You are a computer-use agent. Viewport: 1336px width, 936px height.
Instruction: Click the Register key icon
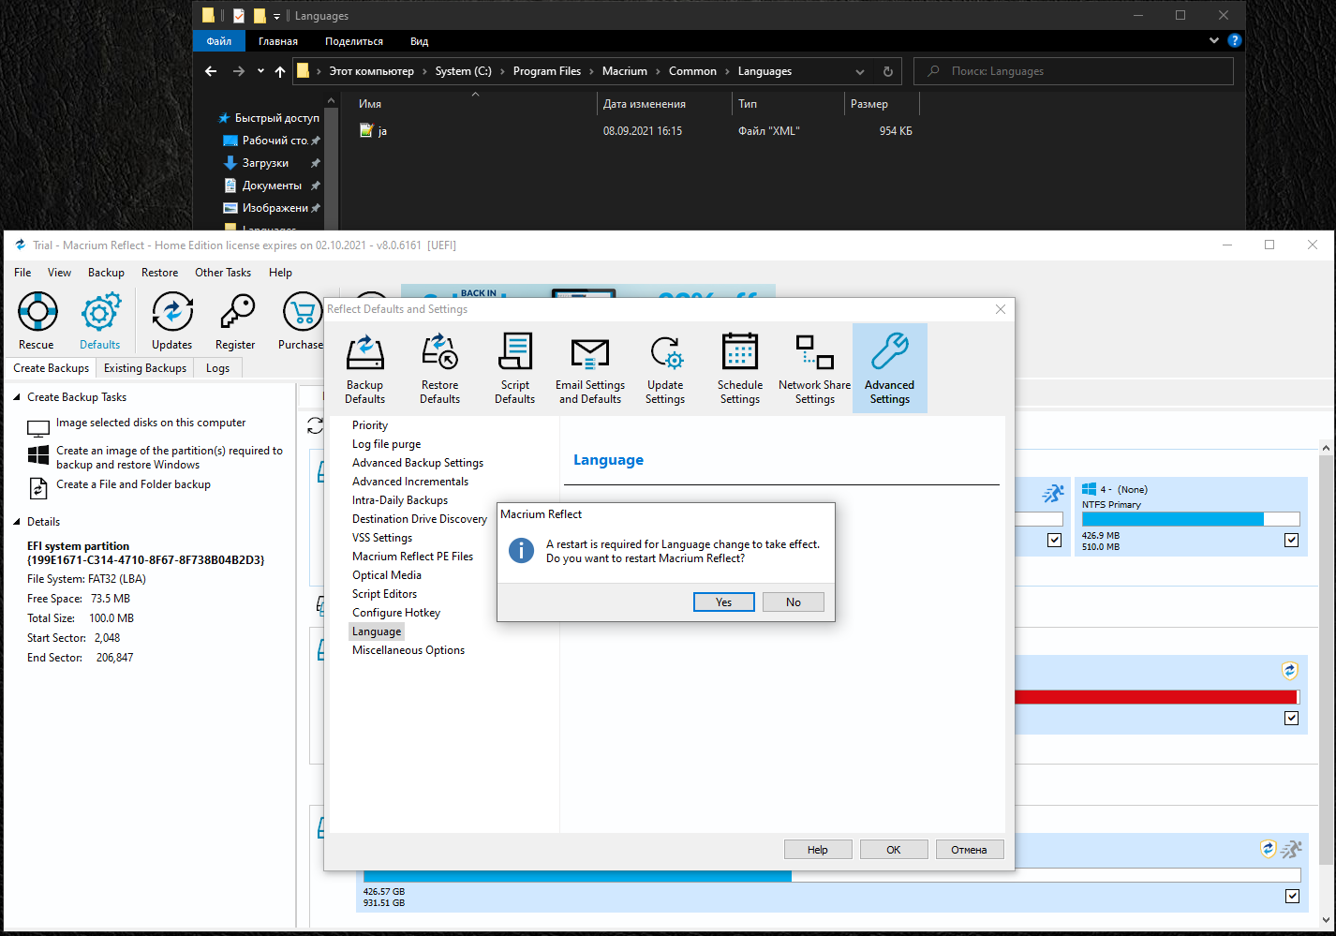[x=235, y=313]
